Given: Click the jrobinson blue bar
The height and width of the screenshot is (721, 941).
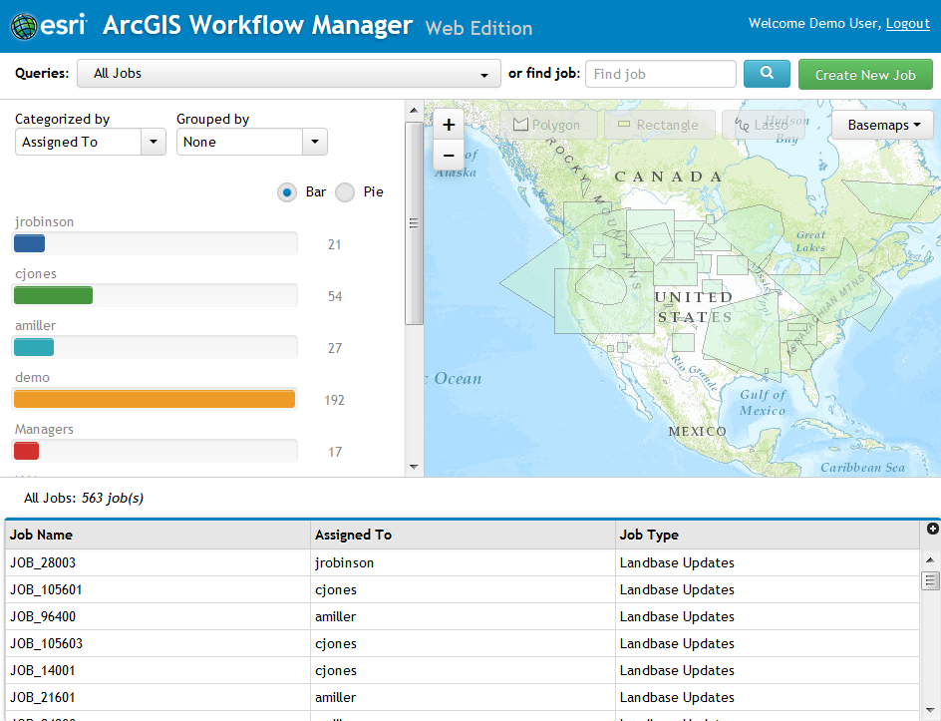Looking at the screenshot, I should [30, 243].
